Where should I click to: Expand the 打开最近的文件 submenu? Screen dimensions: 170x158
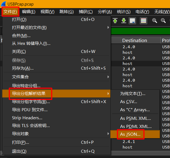pyautogui.click(x=56, y=28)
